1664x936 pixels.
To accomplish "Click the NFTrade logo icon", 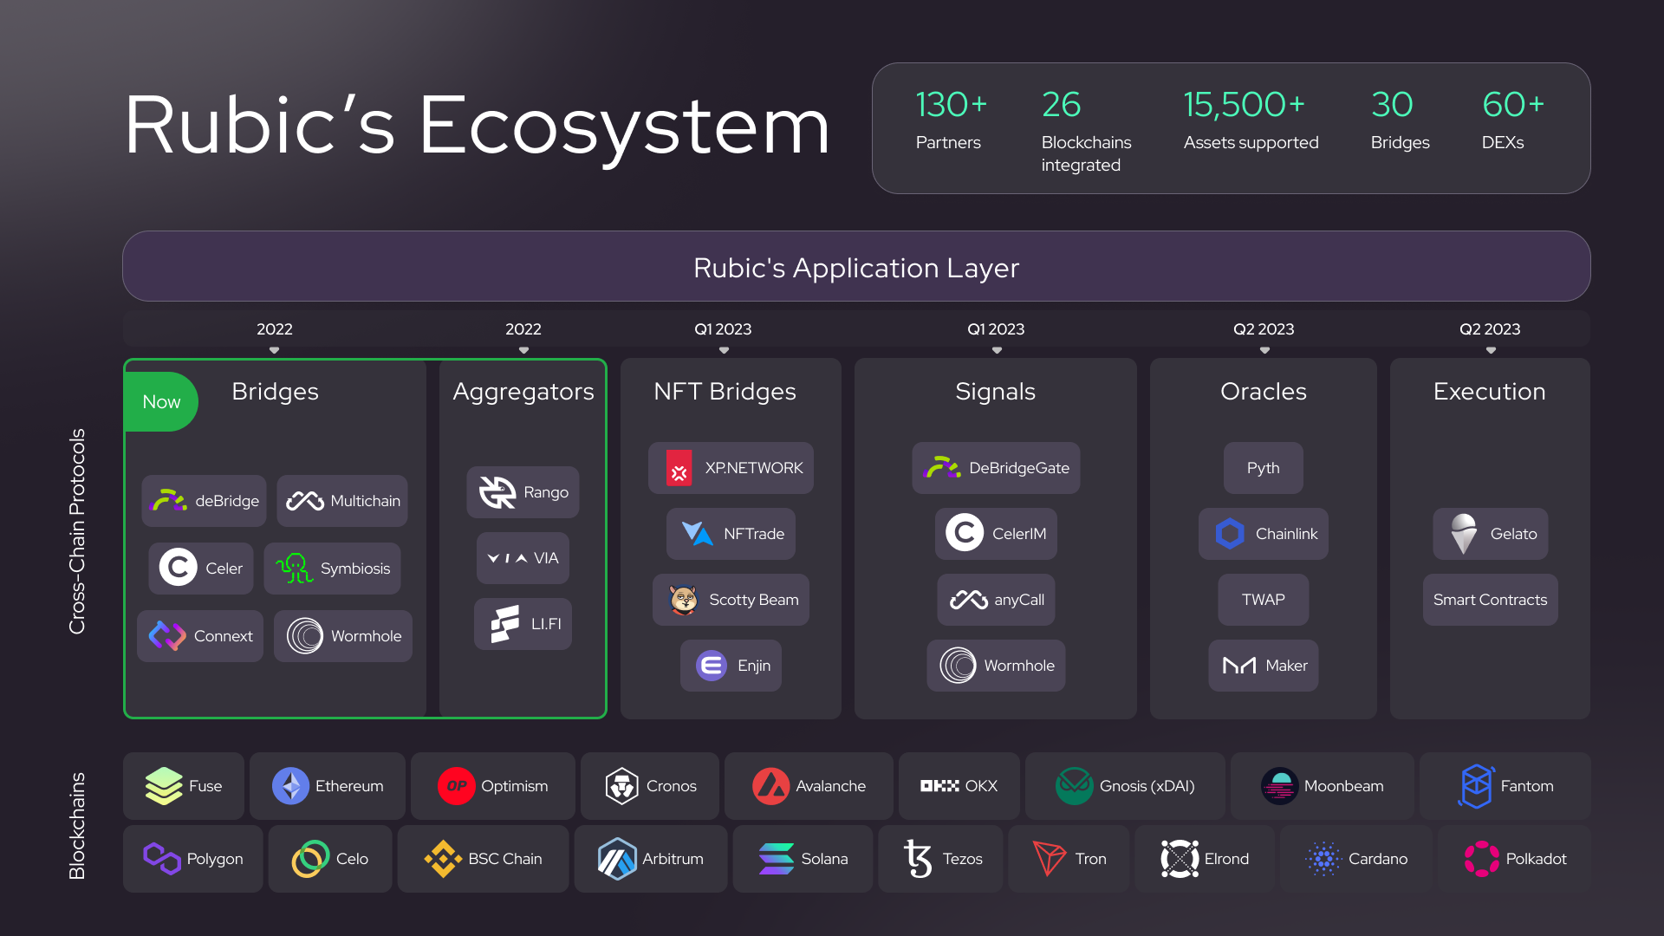I will [x=697, y=534].
